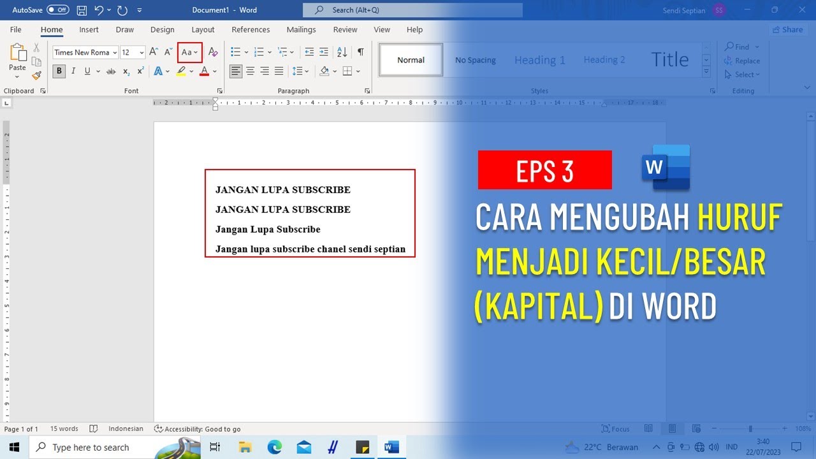The height and width of the screenshot is (459, 816).
Task: Click the Save icon in title bar
Action: point(82,10)
